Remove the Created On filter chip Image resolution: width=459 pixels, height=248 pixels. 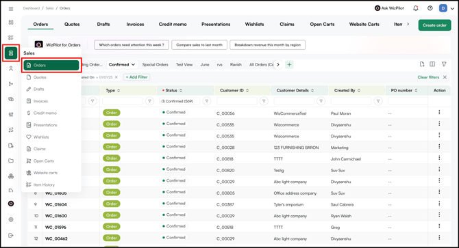pos(116,77)
